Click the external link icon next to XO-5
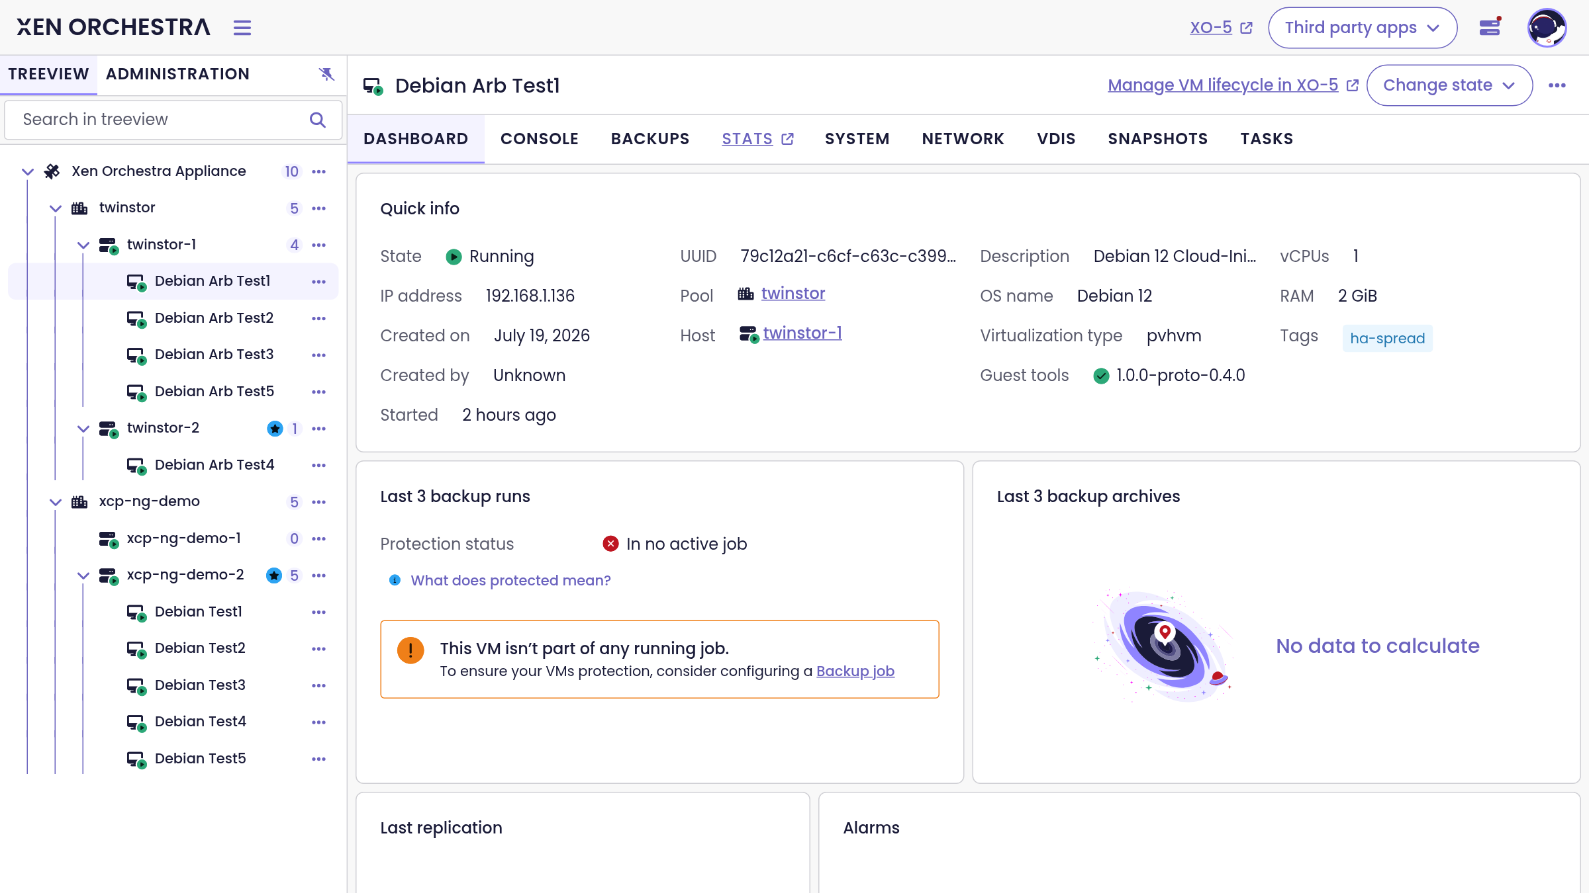The image size is (1589, 893). tap(1247, 28)
